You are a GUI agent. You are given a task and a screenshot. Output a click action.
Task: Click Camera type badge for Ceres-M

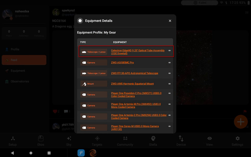(94, 128)
